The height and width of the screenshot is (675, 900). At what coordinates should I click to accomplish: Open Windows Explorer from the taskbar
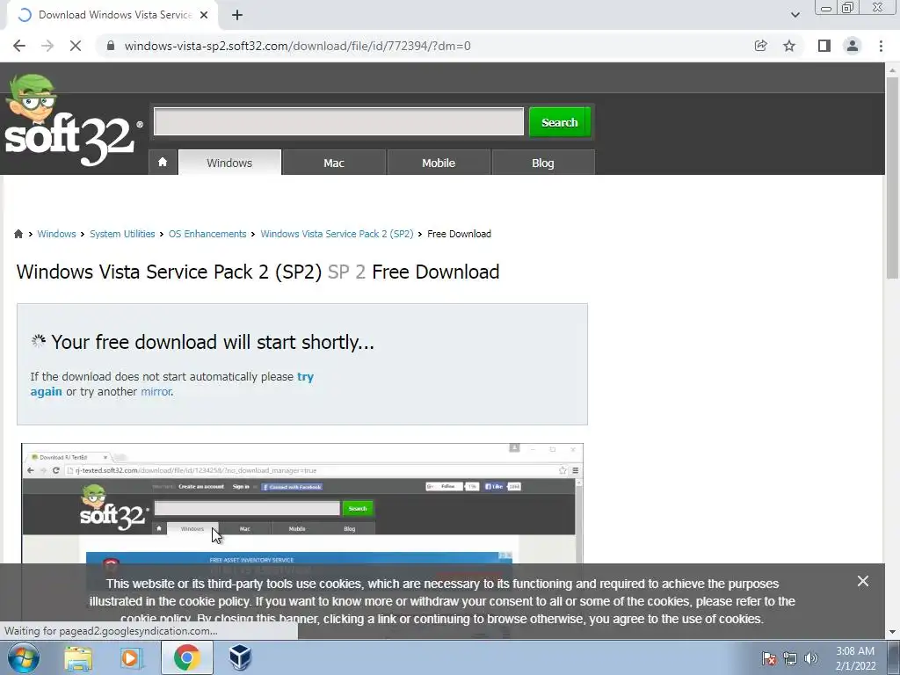pos(78,657)
